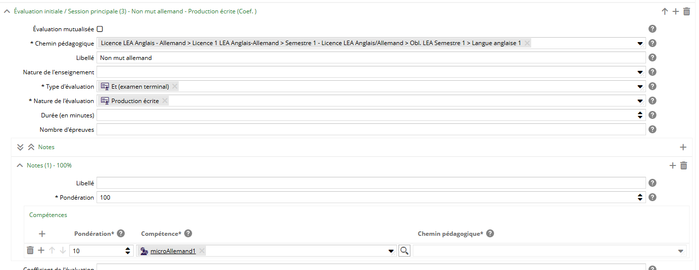Image resolution: width=699 pixels, height=270 pixels.
Task: Delete Notes (1) section with trash icon
Action: (x=684, y=165)
